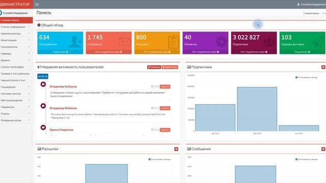Expand the Статьи, информация sidebar section
Screen dimensions: 326x183
click(x=16, y=27)
